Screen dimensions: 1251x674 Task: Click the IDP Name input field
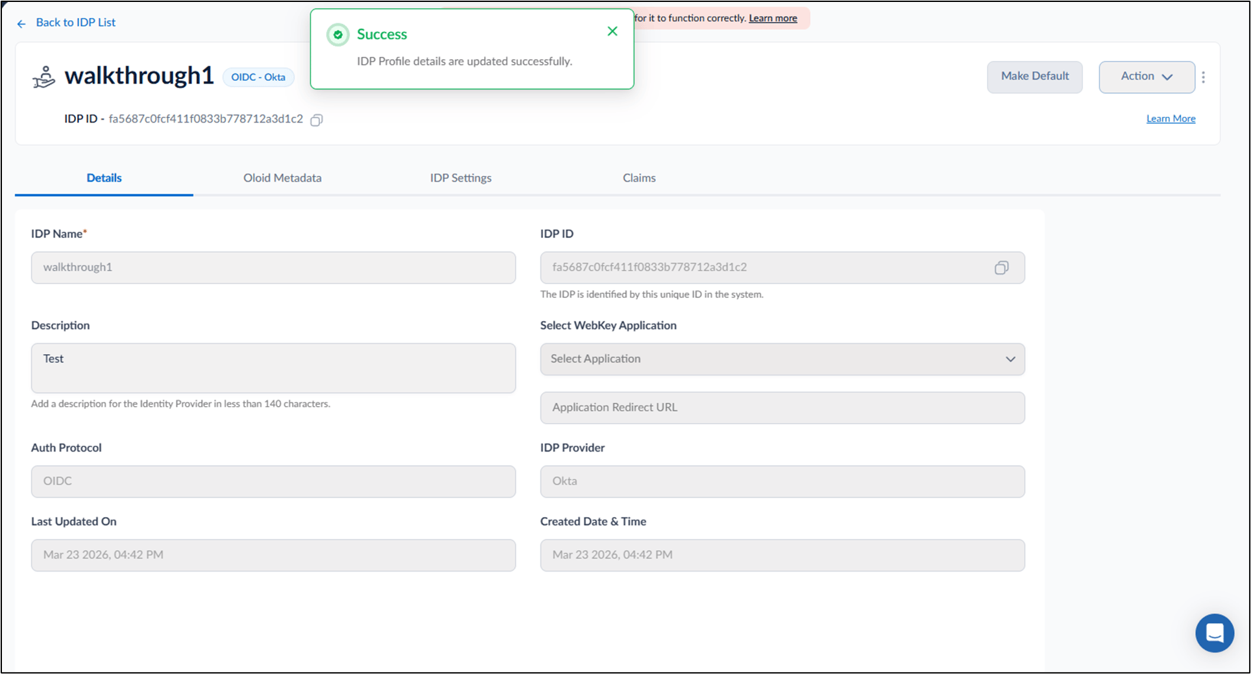[273, 267]
